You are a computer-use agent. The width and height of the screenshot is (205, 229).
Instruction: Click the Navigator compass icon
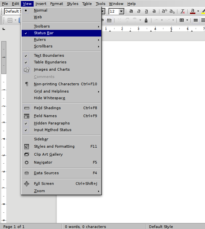[27, 163]
